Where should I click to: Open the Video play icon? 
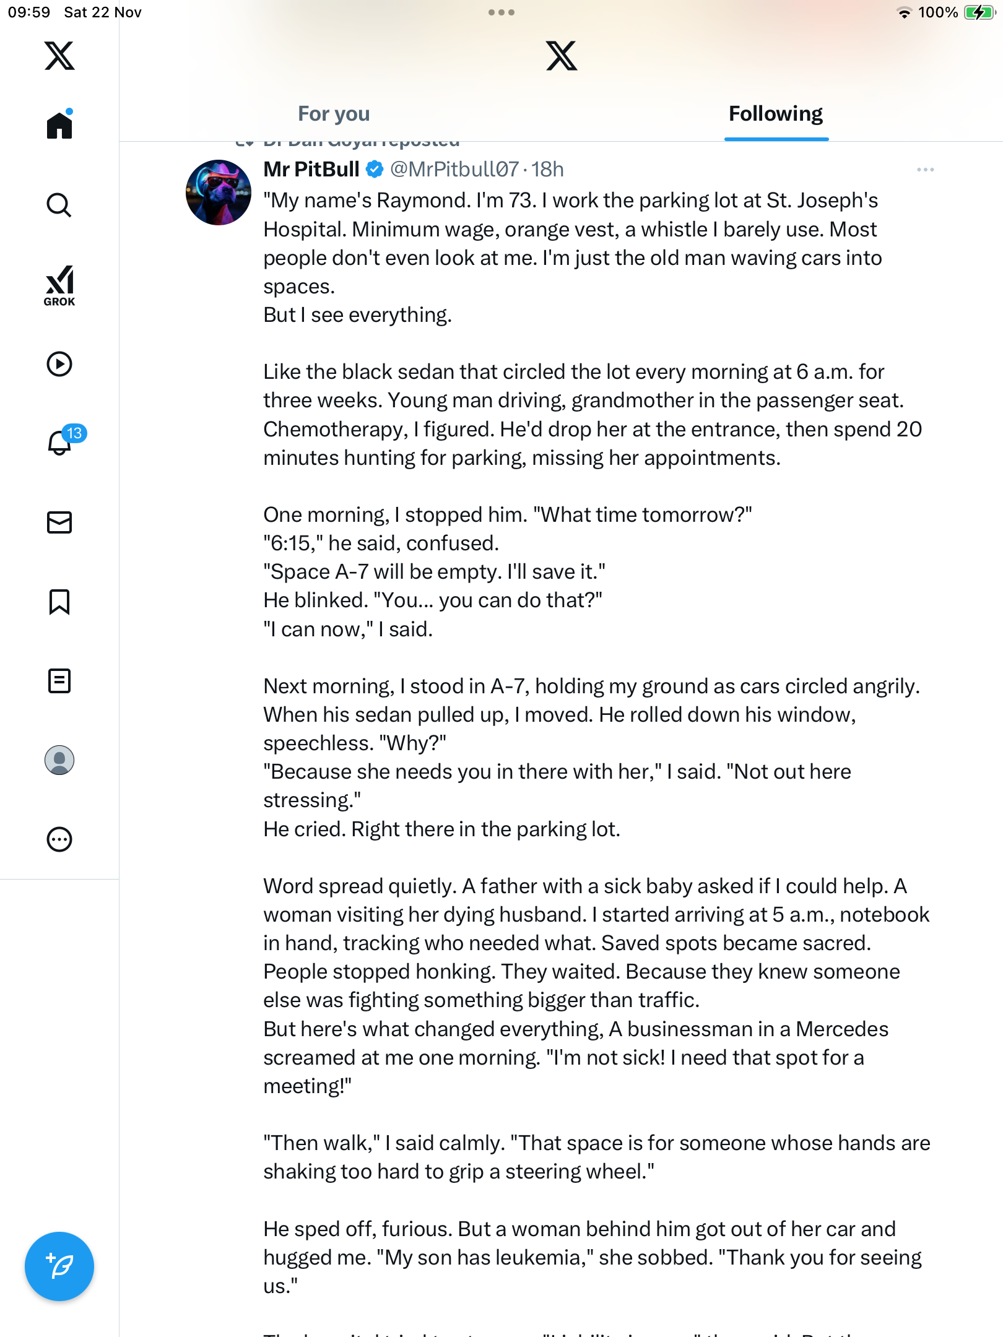tap(59, 364)
